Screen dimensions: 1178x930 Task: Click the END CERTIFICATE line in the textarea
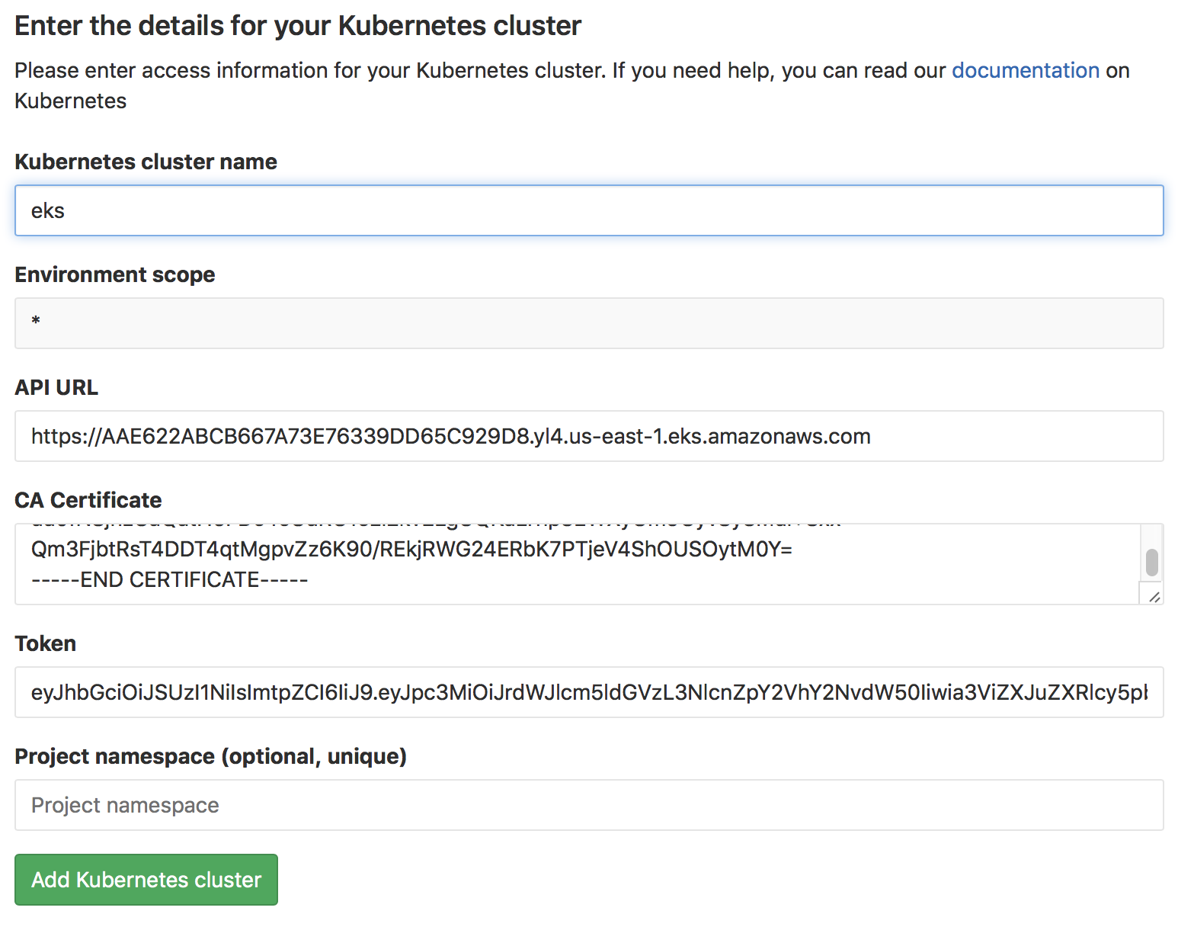[168, 579]
